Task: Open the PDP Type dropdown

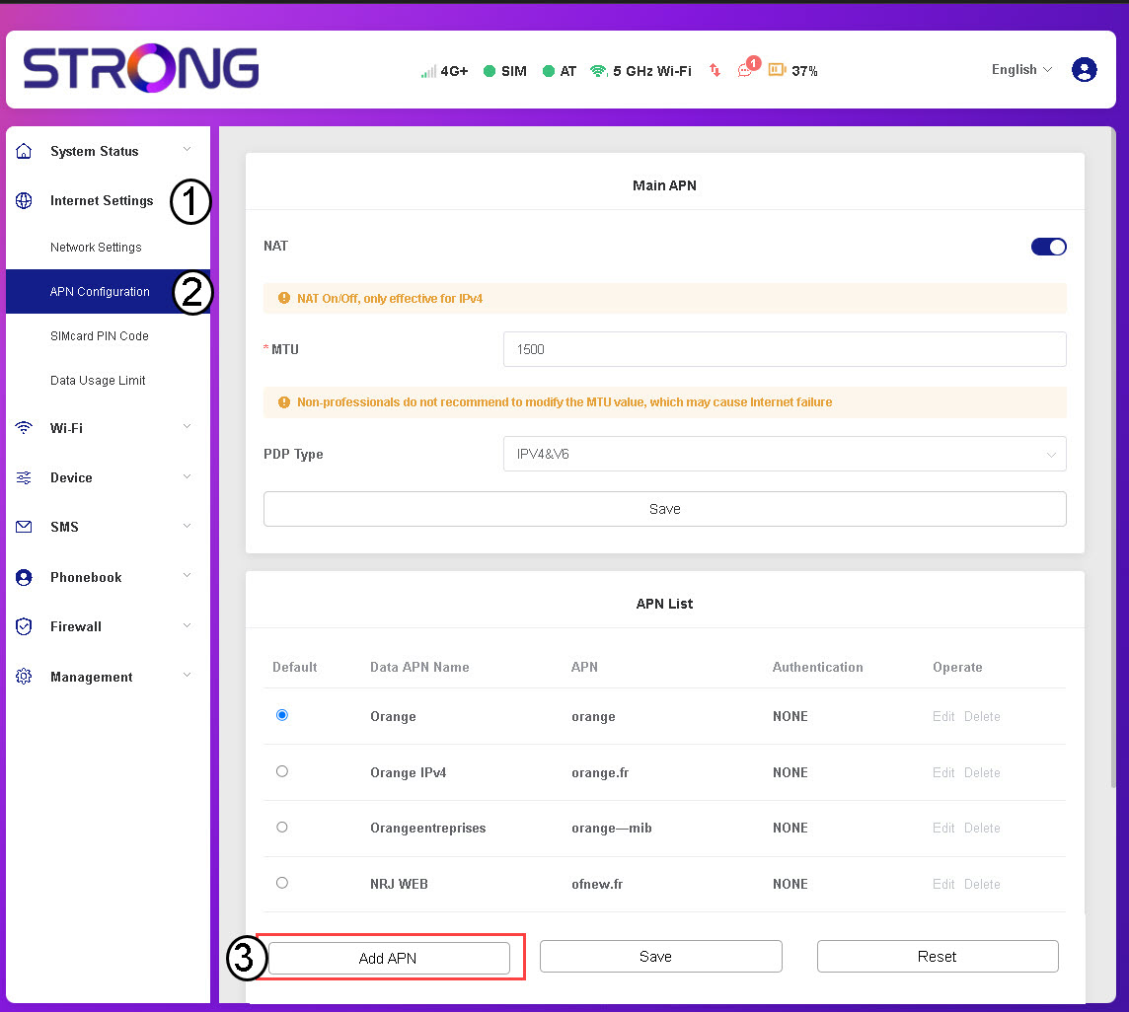Action: [785, 454]
